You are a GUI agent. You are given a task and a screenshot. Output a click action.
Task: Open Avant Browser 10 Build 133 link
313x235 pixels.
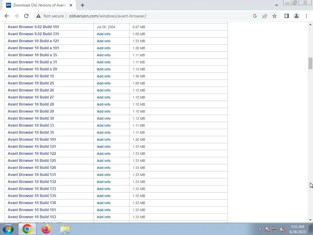32,188
